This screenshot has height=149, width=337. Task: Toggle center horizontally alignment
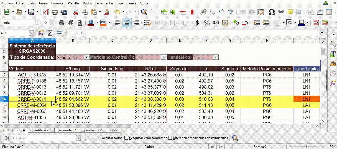(x=127, y=23)
